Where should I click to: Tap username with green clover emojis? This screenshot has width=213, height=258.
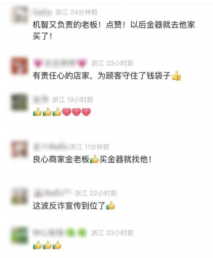[60, 233]
